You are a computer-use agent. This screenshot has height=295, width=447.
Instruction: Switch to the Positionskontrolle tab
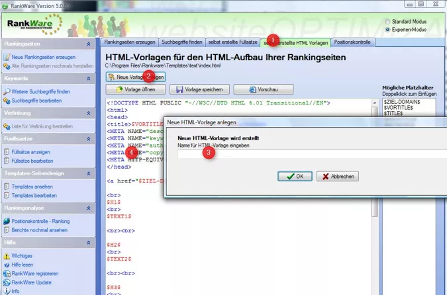pyautogui.click(x=352, y=42)
